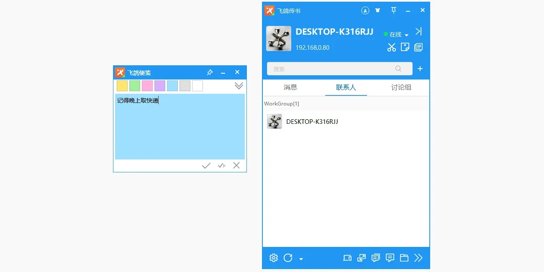The width and height of the screenshot is (544, 272).
Task: Click the note text 记得晚上取快递
Action: pos(138,100)
